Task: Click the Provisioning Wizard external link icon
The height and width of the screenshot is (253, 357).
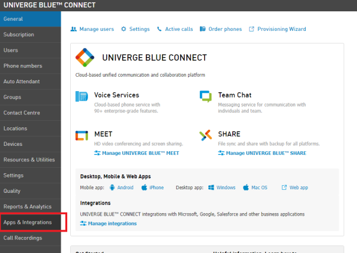Action: [252, 29]
